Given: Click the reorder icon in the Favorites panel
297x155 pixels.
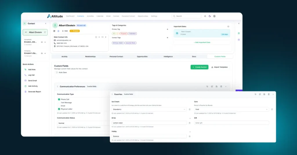Looking at the screenshot, I should click(255, 94).
